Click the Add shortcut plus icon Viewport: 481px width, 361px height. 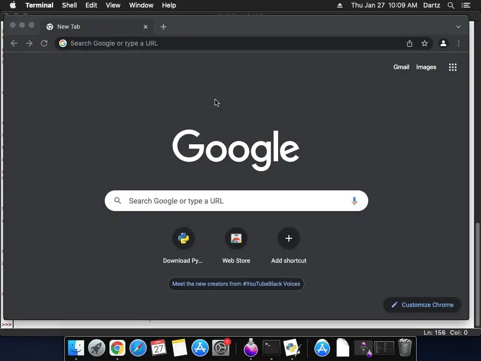click(x=289, y=238)
